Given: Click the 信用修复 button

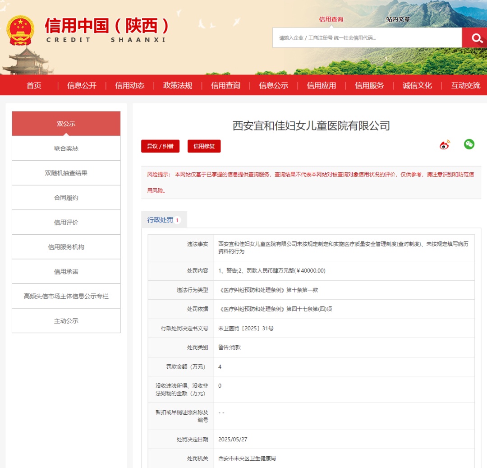Looking at the screenshot, I should pyautogui.click(x=204, y=146).
